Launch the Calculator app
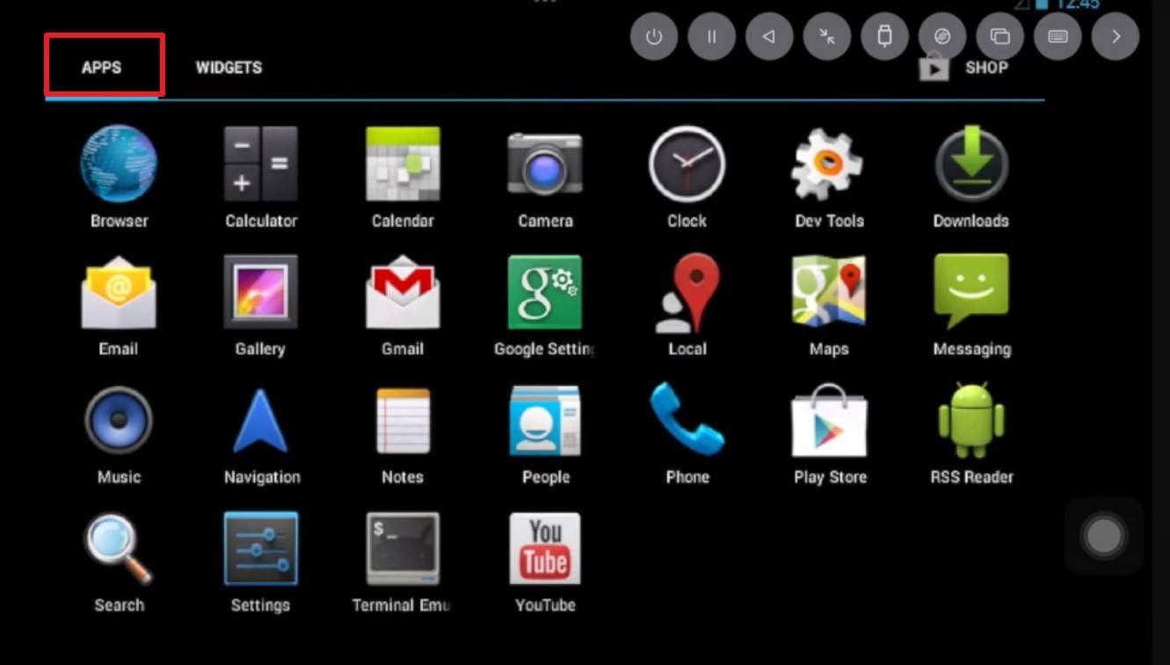 pyautogui.click(x=261, y=164)
